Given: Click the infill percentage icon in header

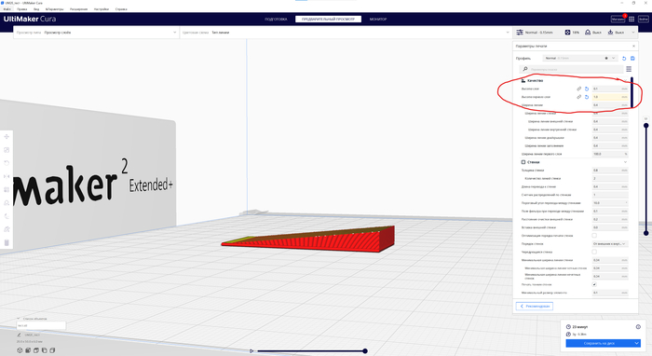Looking at the screenshot, I should (x=567, y=32).
